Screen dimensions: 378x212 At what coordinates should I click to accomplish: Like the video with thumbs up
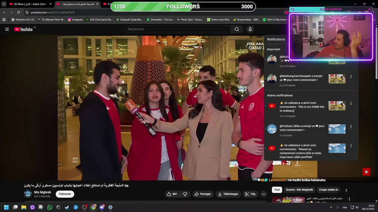tap(172, 194)
